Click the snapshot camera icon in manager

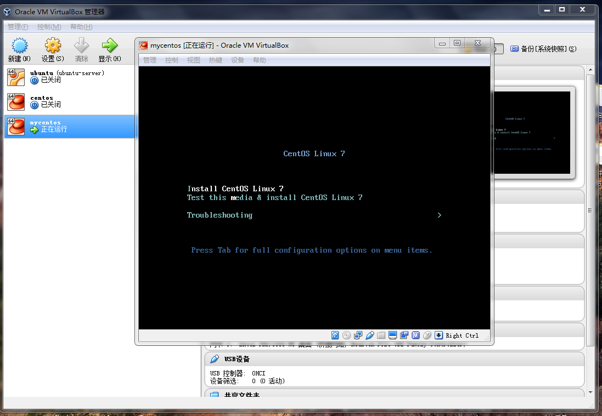tap(514, 49)
